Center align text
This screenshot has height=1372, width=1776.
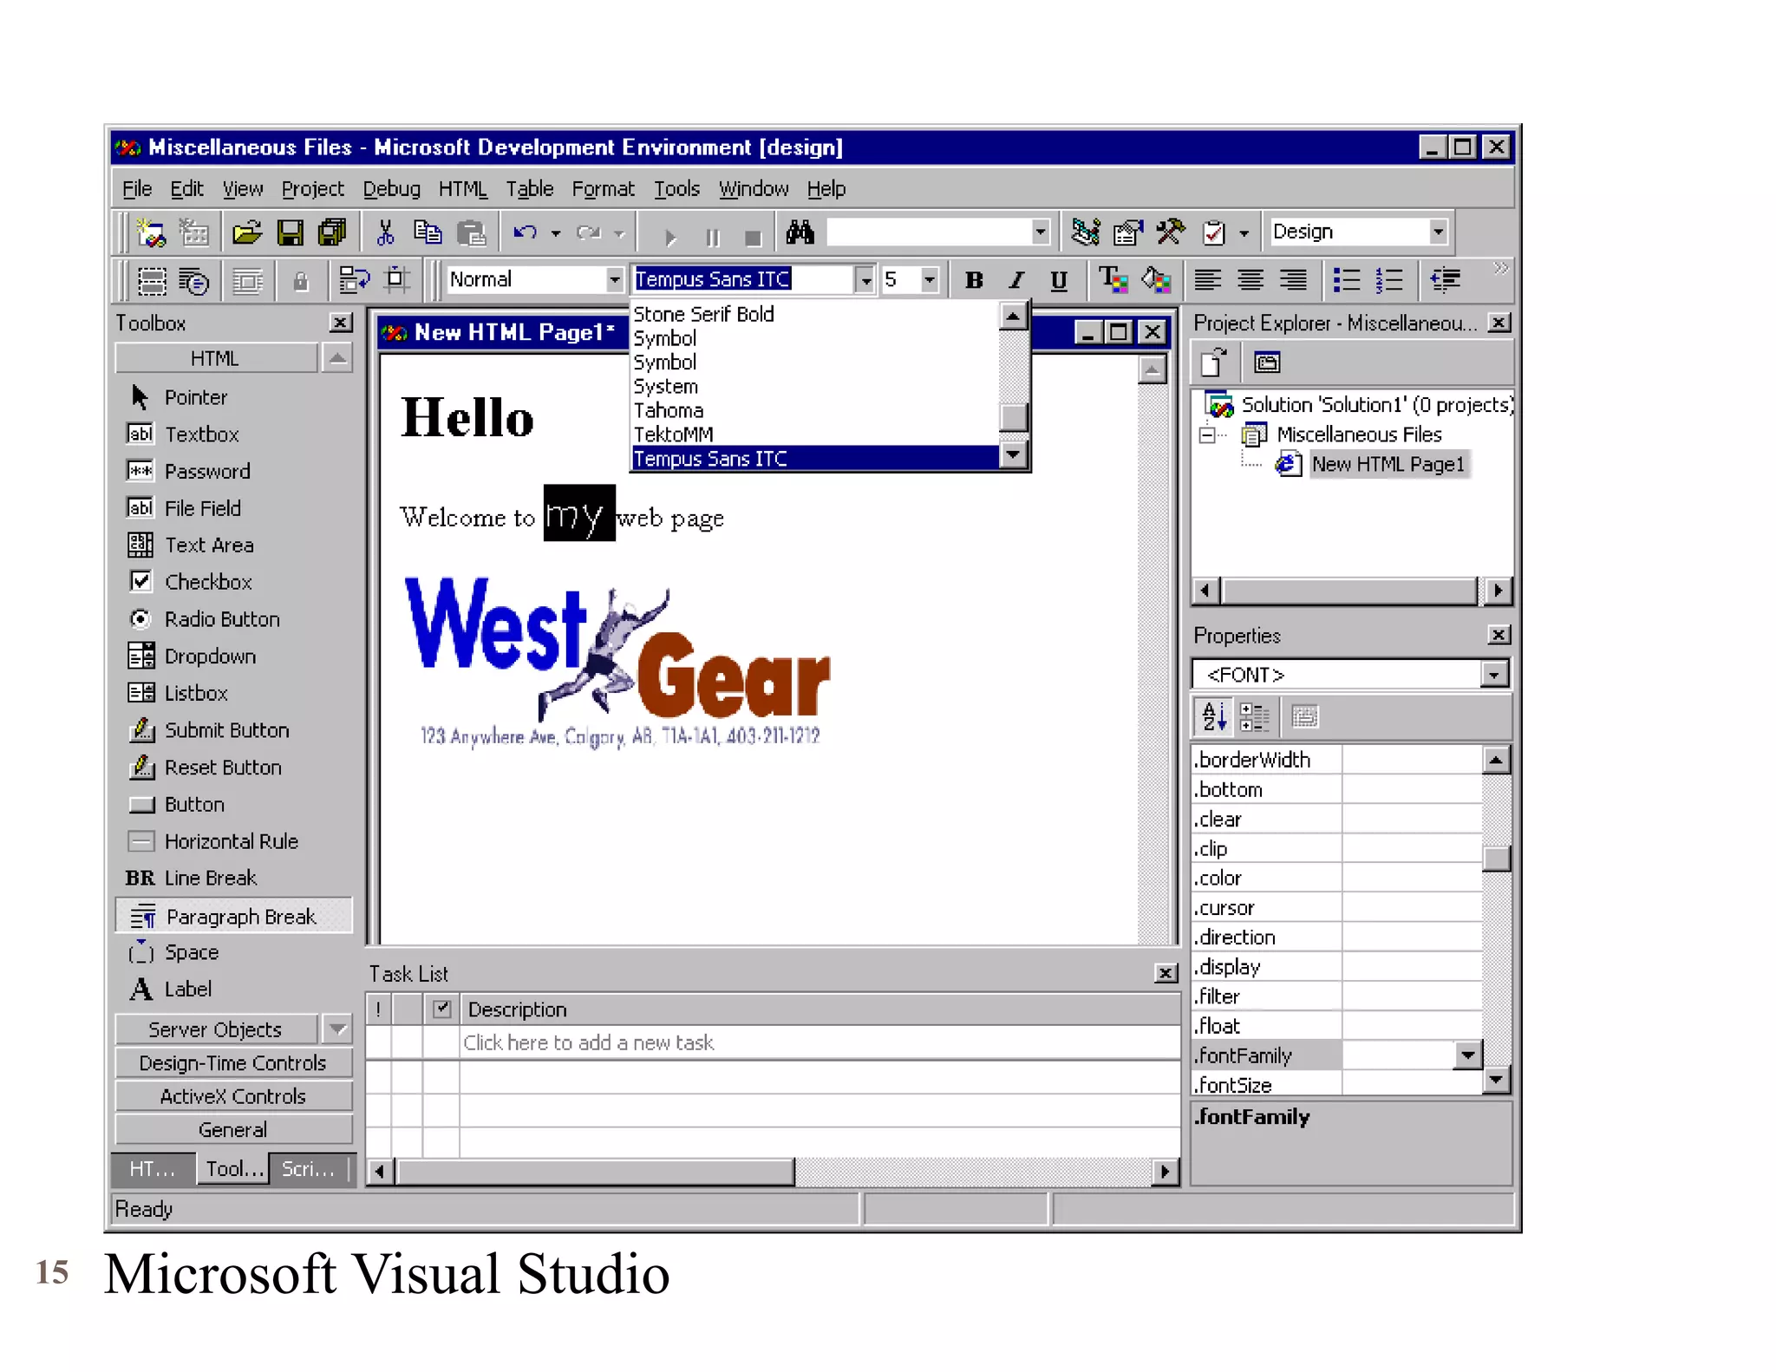1250,280
